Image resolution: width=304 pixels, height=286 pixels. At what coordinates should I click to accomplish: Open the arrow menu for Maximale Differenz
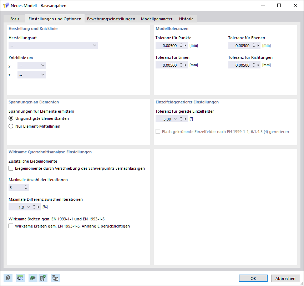[39, 207]
